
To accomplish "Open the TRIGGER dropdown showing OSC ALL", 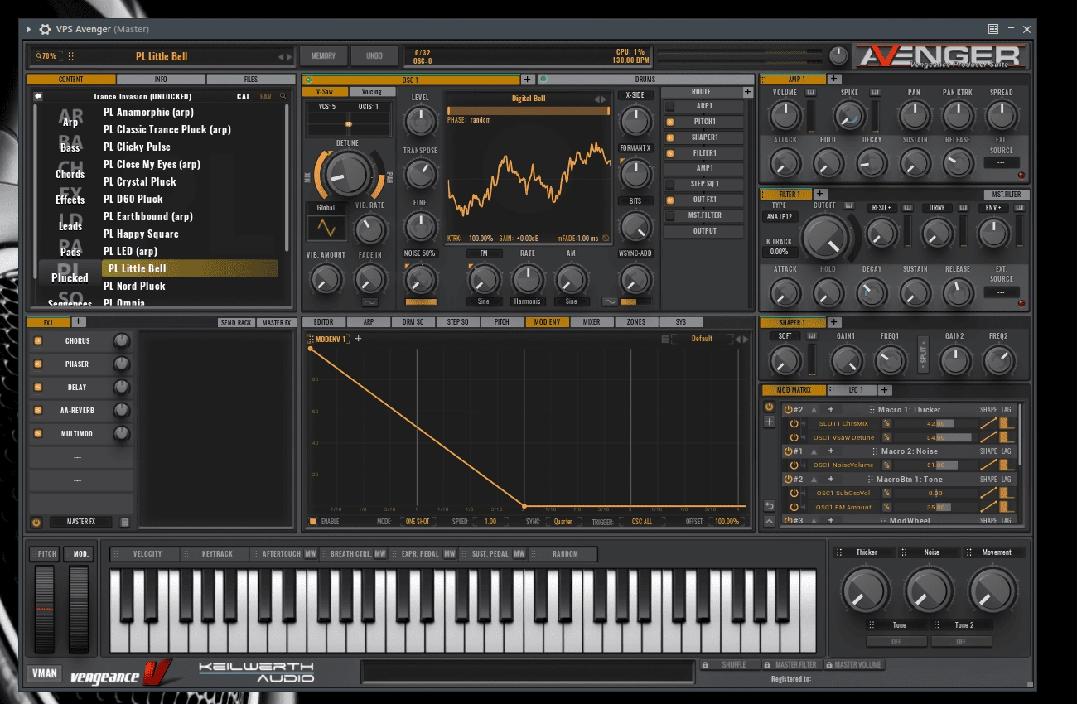I will click(x=642, y=522).
